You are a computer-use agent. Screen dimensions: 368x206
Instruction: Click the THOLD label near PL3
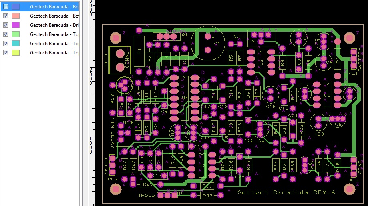(x=147, y=195)
